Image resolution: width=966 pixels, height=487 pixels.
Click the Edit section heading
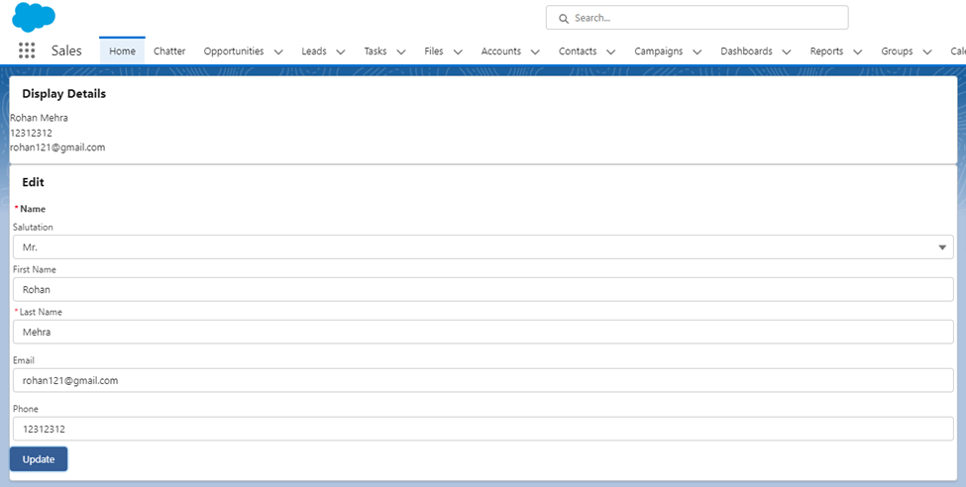(34, 182)
